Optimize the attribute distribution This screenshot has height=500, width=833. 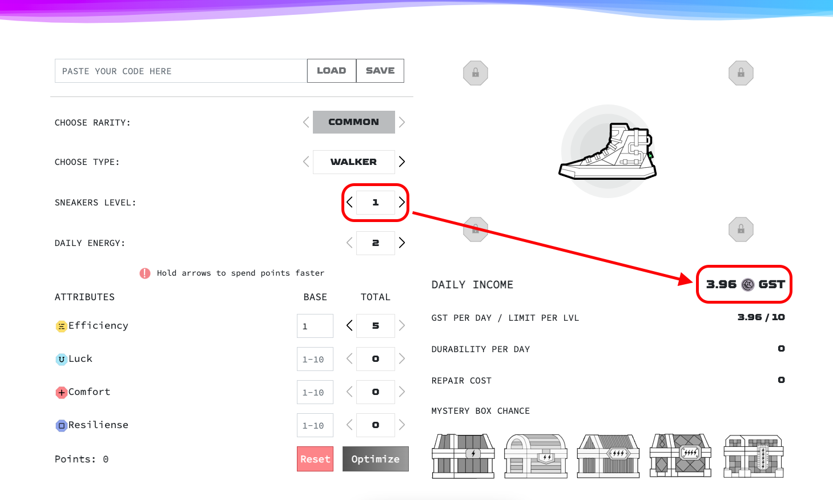376,459
